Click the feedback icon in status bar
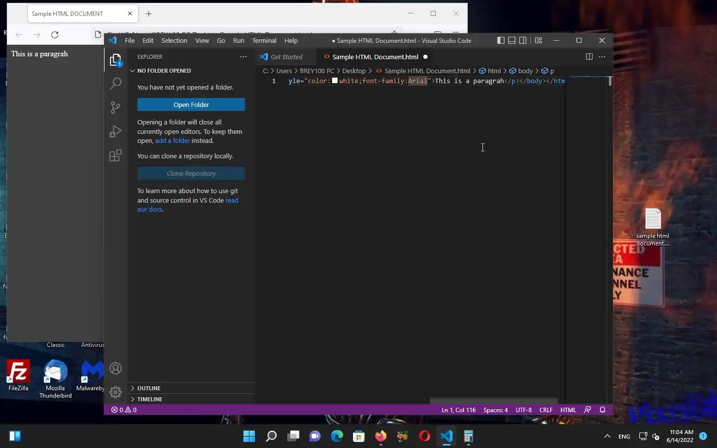717x448 pixels. [588, 410]
